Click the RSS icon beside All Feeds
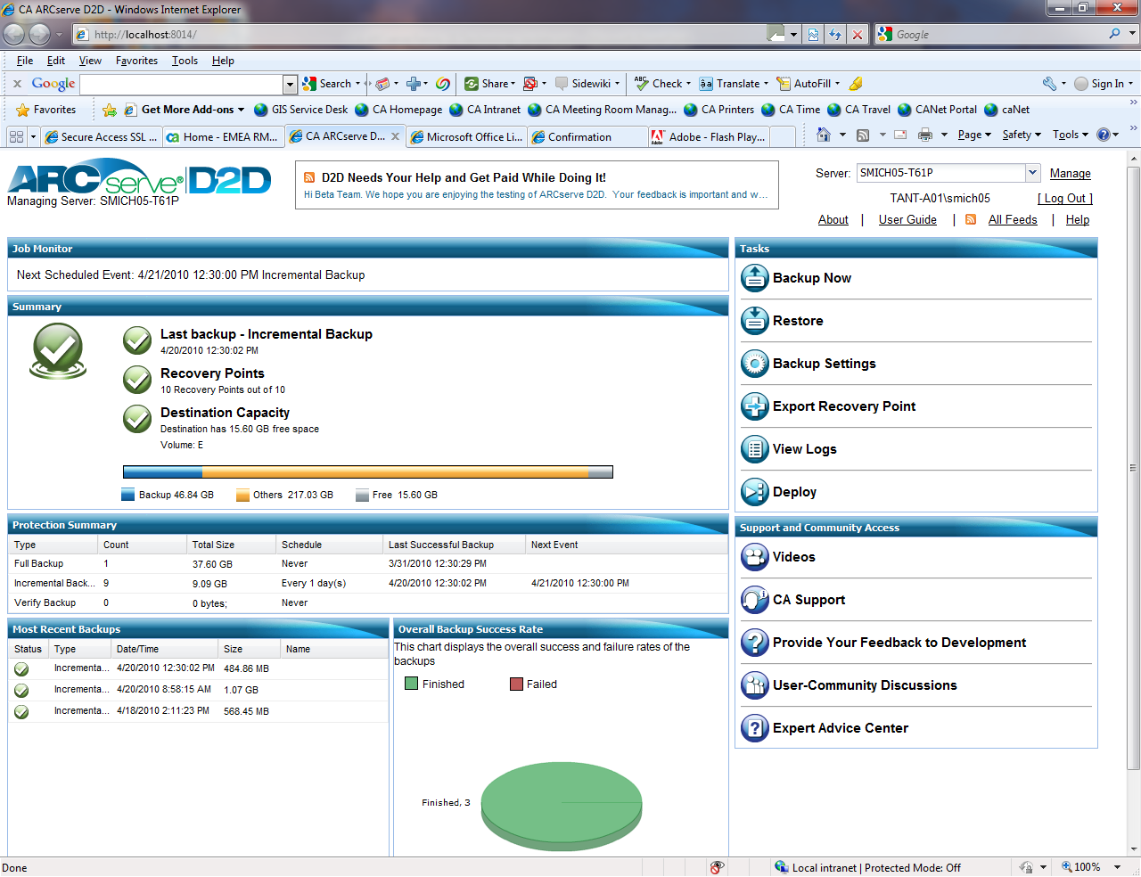 pyautogui.click(x=971, y=219)
